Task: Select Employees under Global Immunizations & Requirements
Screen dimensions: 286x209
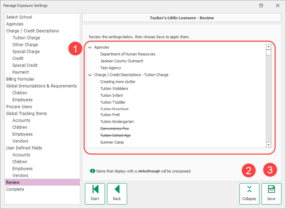Action: pos(22,100)
